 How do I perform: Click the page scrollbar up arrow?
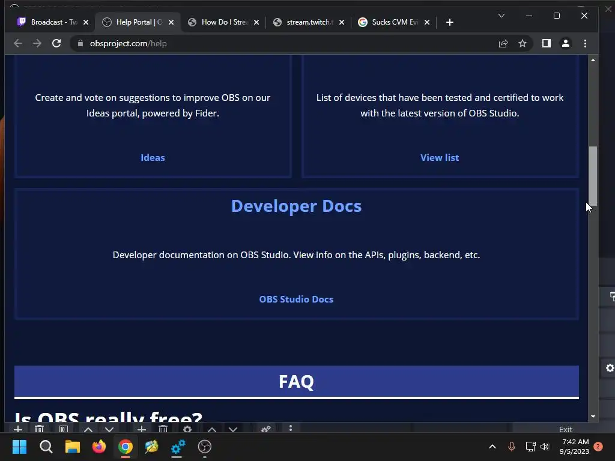point(593,60)
